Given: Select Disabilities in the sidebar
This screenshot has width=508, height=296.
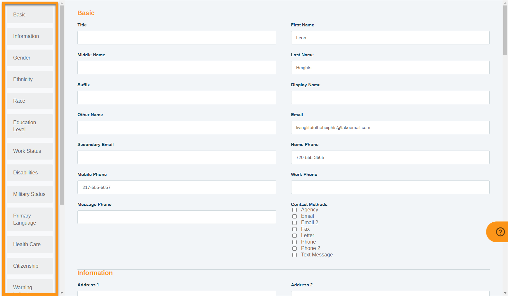Looking at the screenshot, I should click(x=30, y=173).
